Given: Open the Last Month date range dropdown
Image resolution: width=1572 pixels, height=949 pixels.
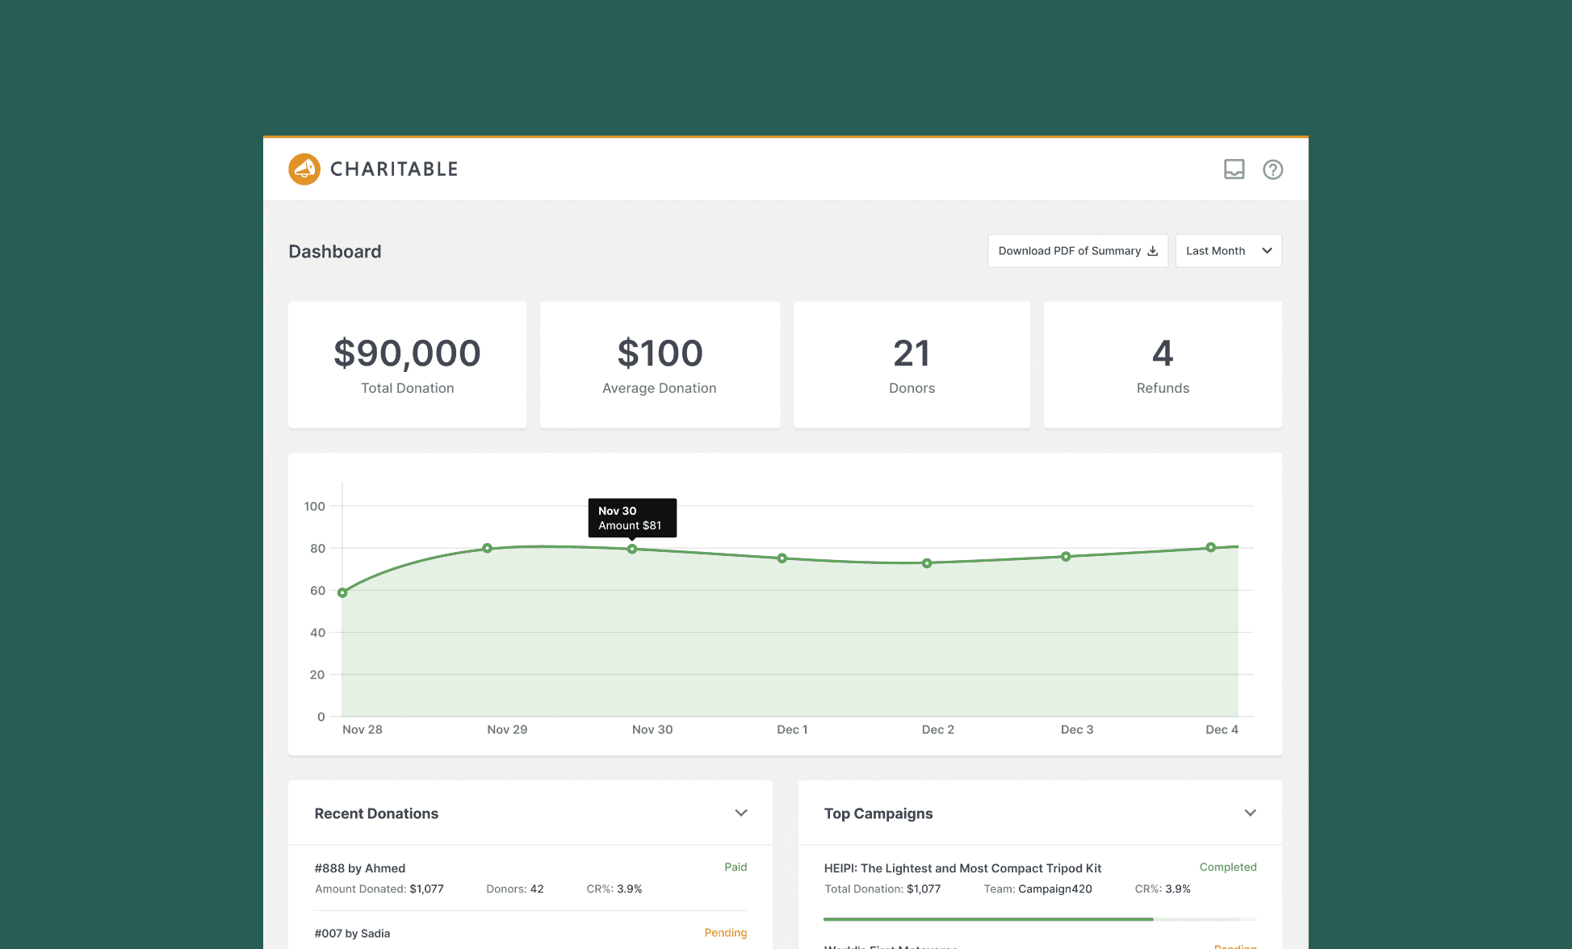Looking at the screenshot, I should [1228, 251].
